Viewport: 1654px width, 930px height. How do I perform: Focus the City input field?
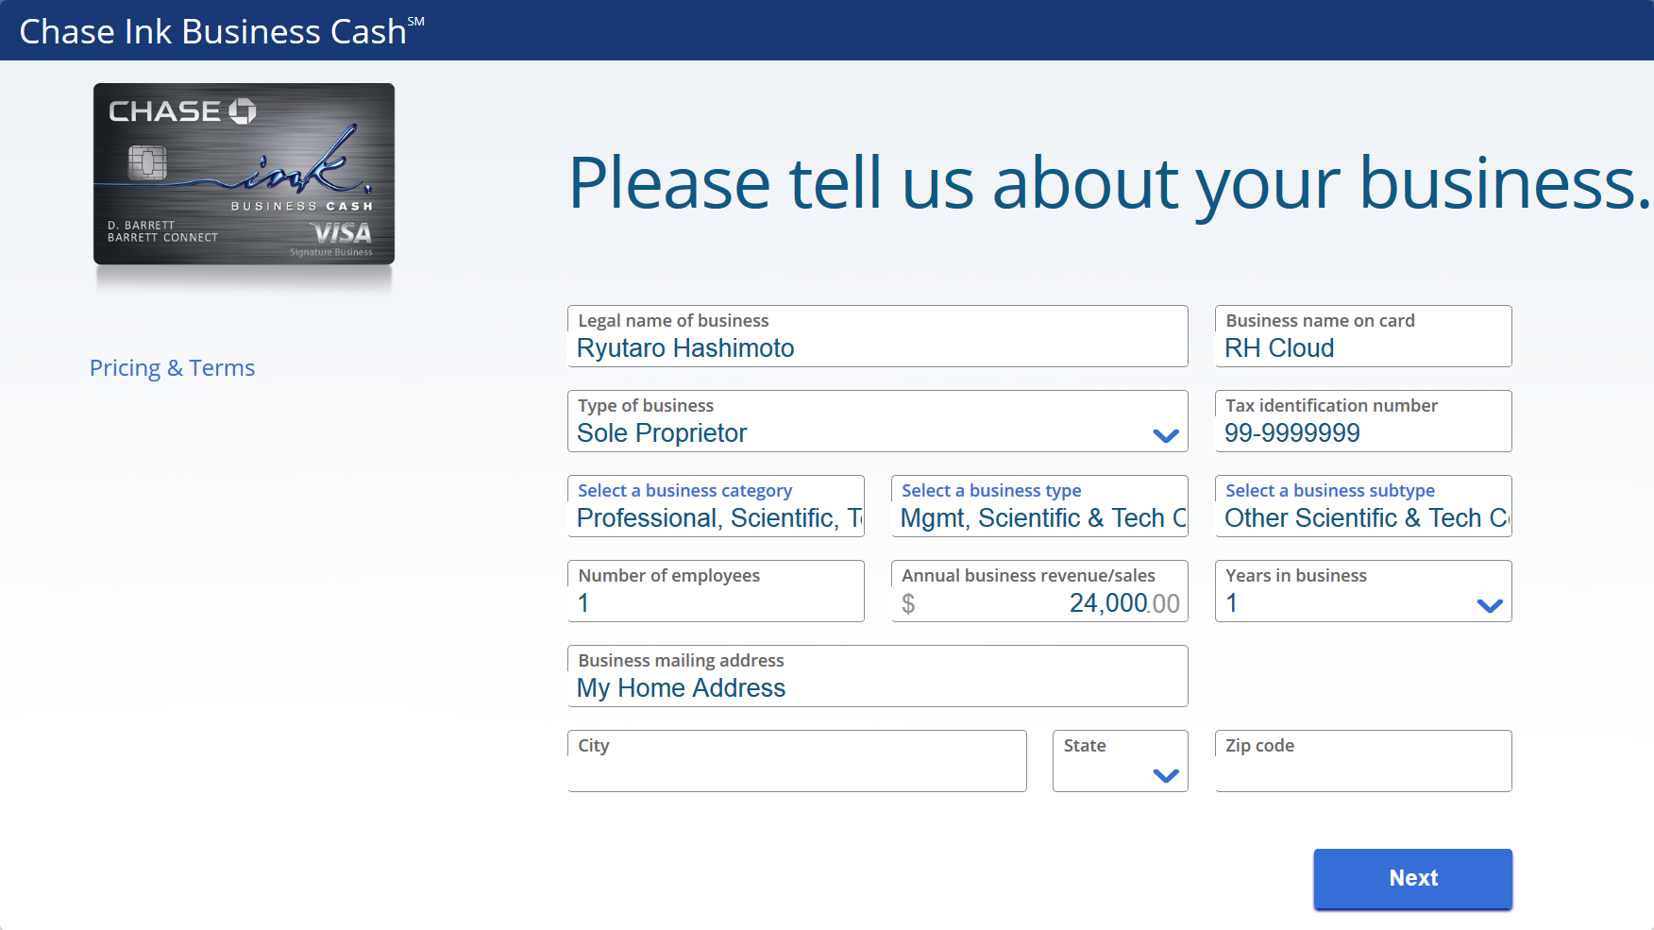[797, 761]
